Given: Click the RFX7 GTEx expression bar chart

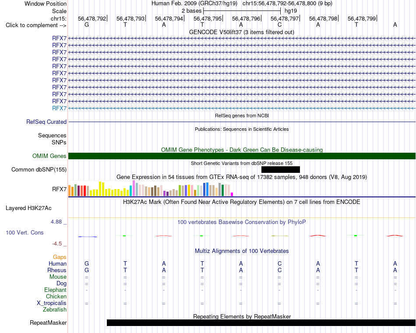Looking at the screenshot, I should pos(151,189).
